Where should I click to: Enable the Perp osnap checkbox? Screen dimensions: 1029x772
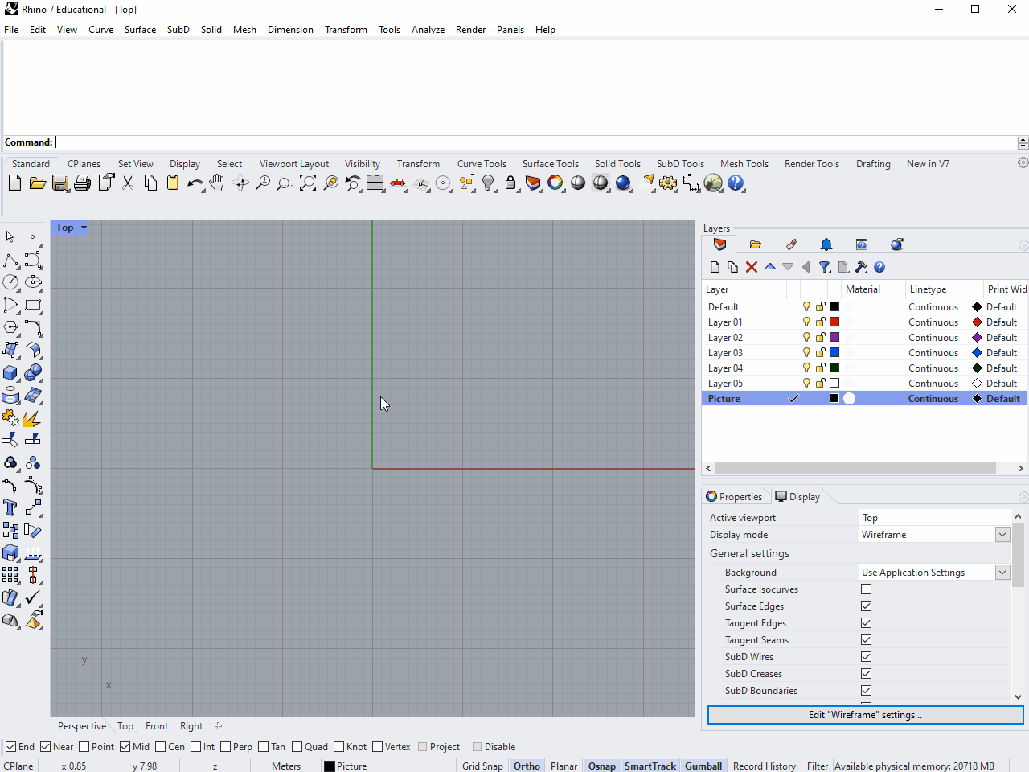226,747
